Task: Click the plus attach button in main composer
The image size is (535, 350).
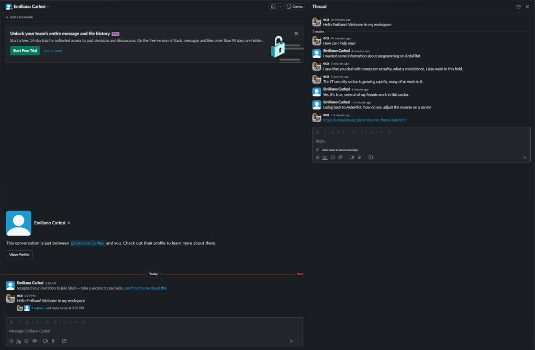Action: 10,341
